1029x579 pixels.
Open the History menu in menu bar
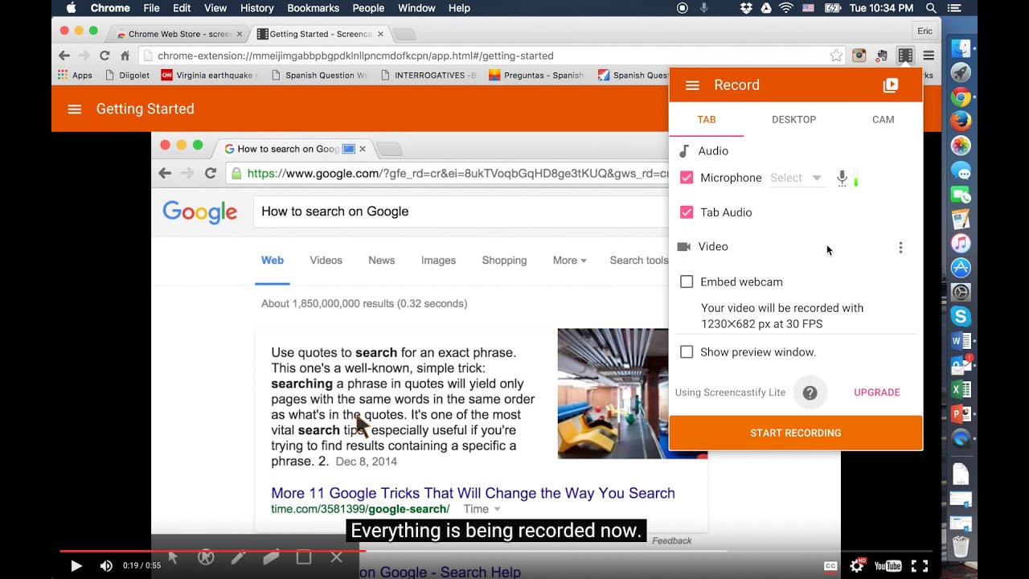257,8
